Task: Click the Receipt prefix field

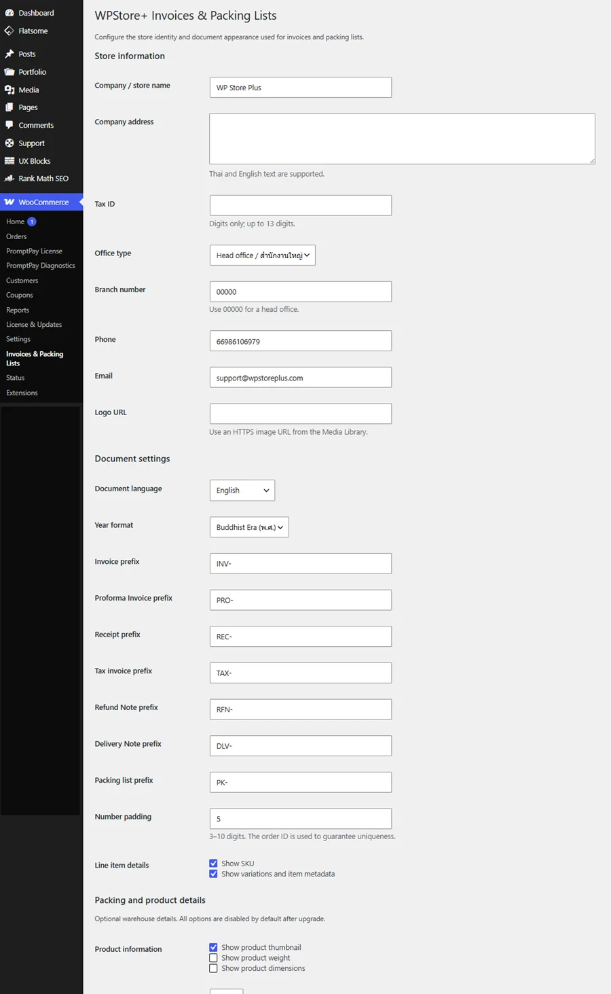Action: pos(301,637)
